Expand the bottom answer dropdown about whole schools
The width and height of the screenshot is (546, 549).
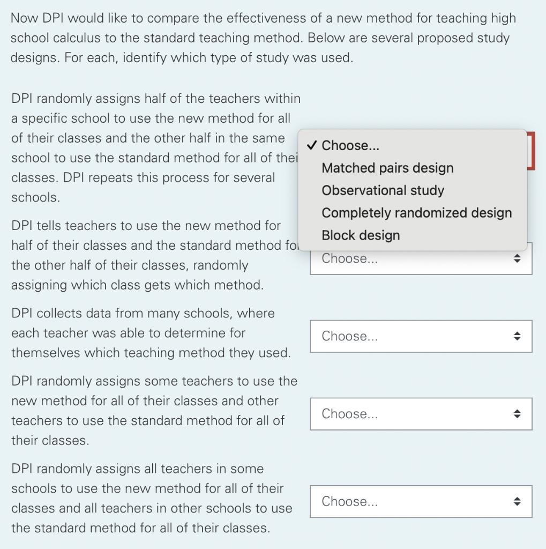421,501
